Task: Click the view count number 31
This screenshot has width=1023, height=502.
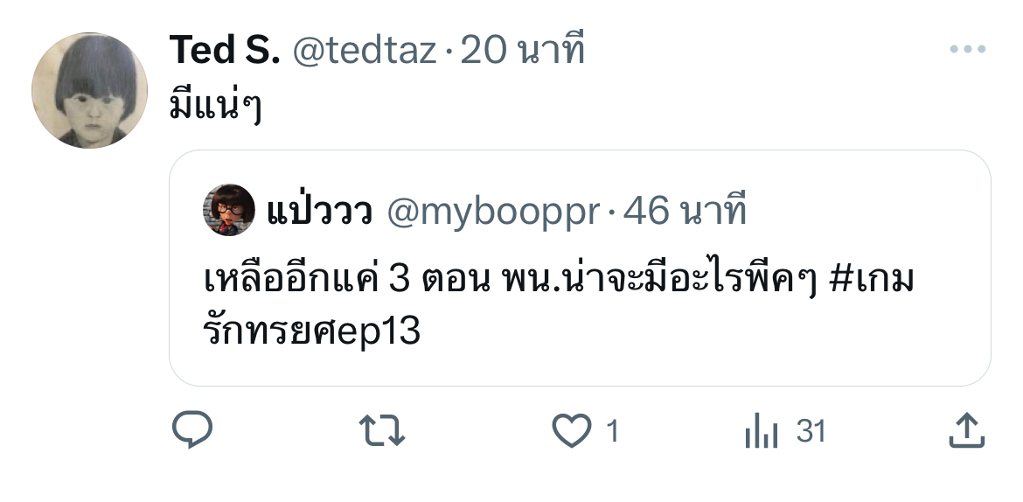Action: click(x=811, y=431)
